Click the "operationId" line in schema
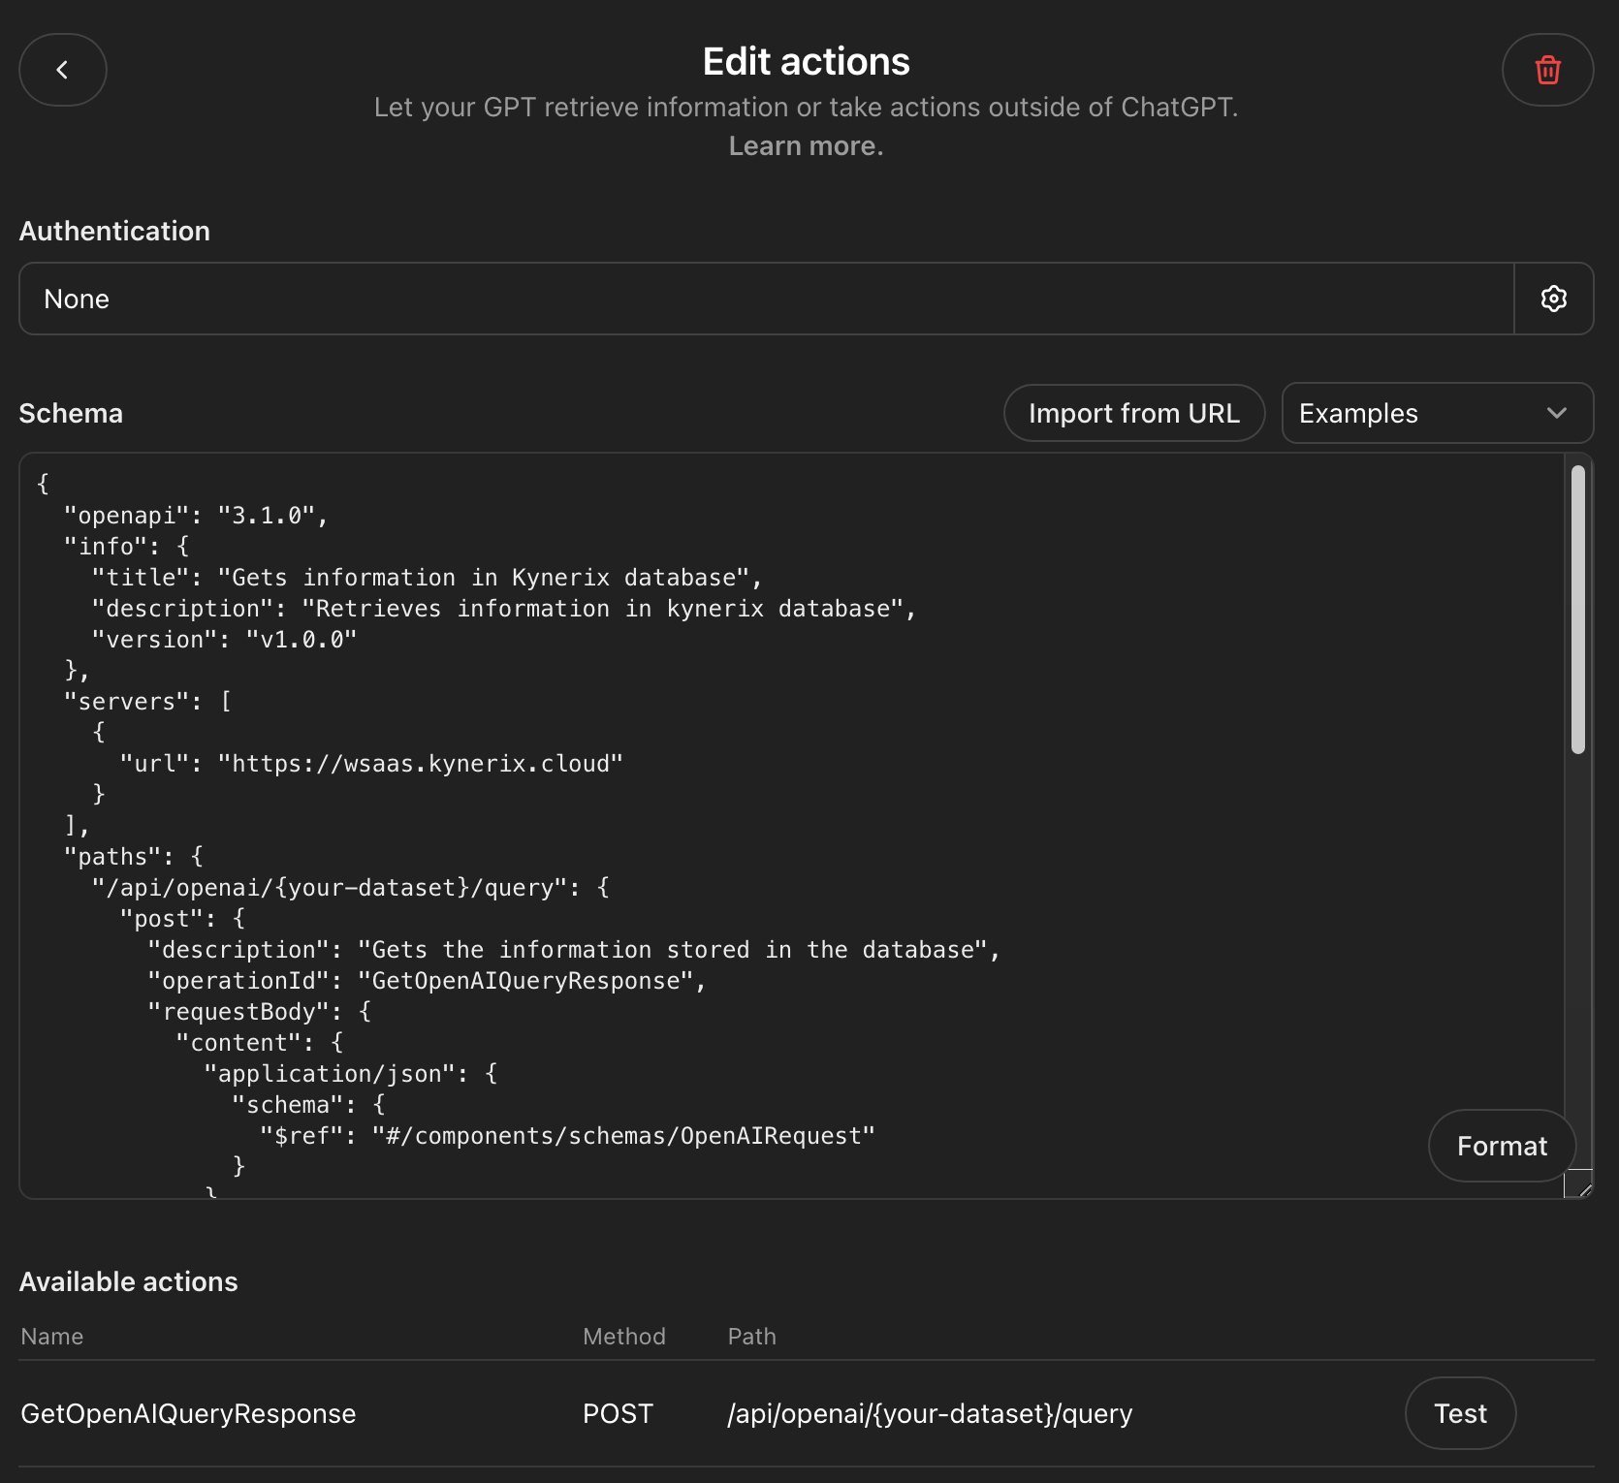 [427, 981]
